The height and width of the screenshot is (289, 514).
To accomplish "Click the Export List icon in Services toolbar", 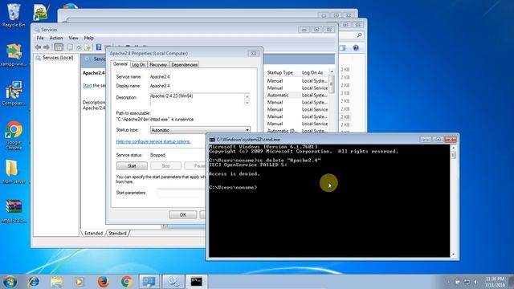I will coord(87,47).
